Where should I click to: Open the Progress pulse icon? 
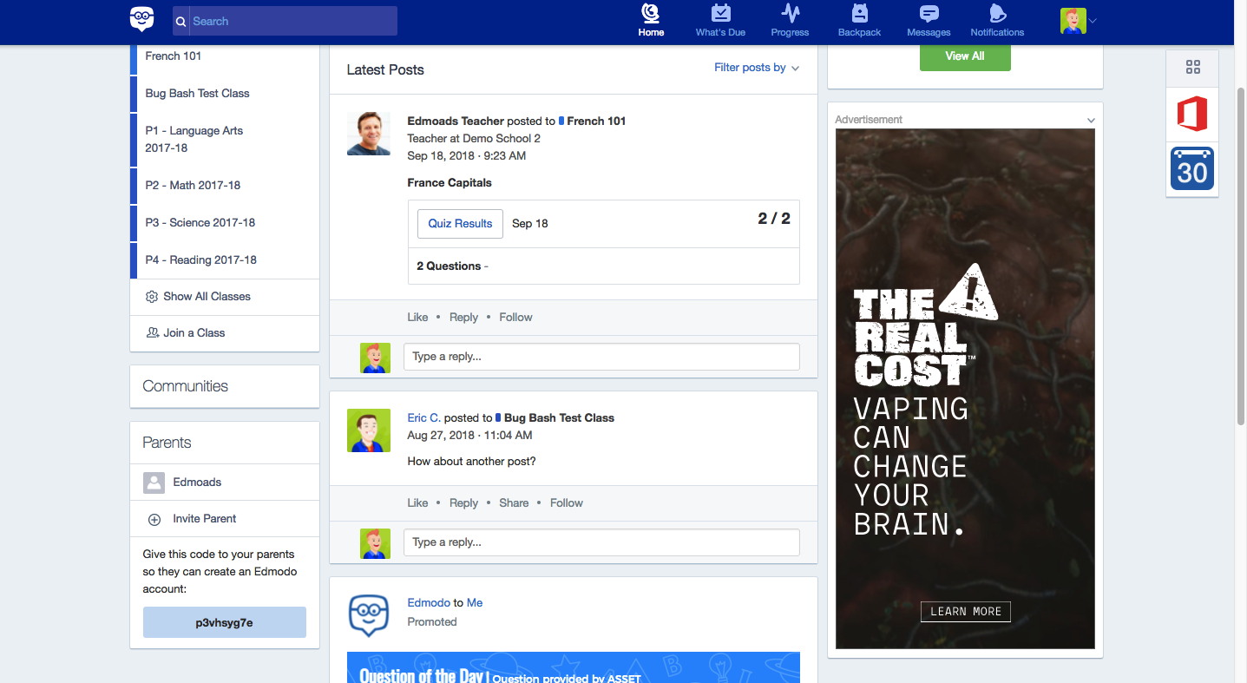click(790, 13)
